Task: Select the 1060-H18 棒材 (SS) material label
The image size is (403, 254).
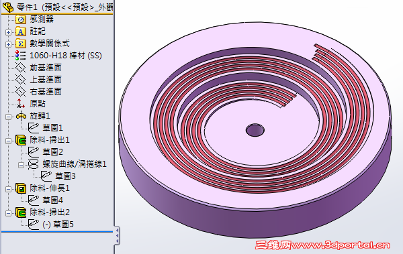Action: click(x=66, y=56)
